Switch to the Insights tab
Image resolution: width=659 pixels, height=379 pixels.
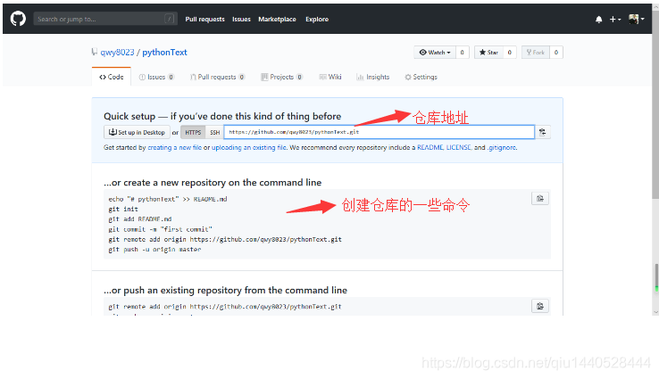pyautogui.click(x=372, y=77)
